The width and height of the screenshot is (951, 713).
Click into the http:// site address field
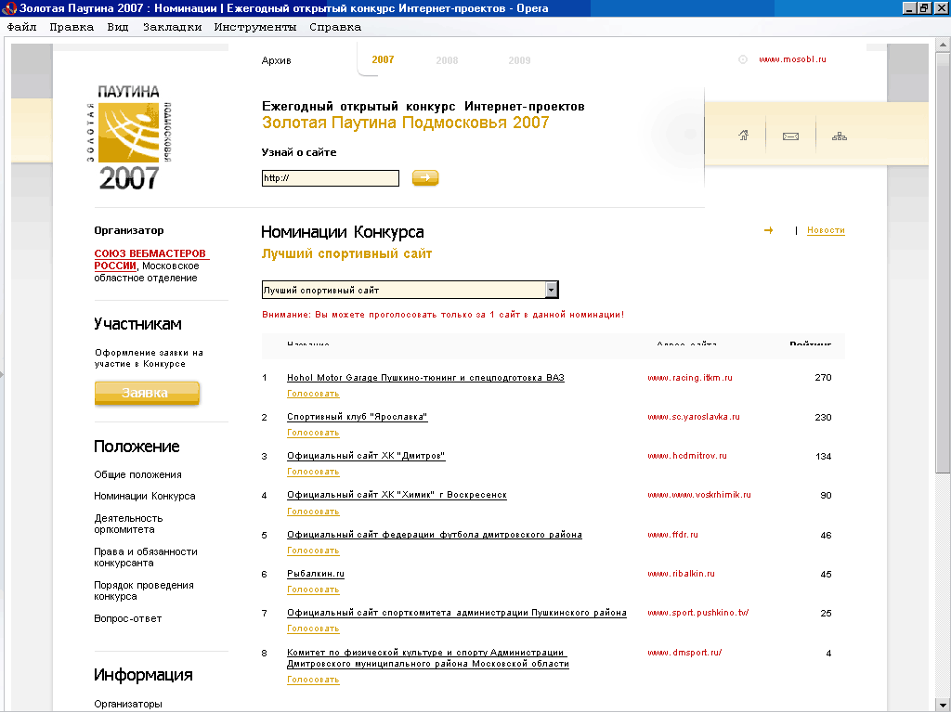(x=330, y=178)
